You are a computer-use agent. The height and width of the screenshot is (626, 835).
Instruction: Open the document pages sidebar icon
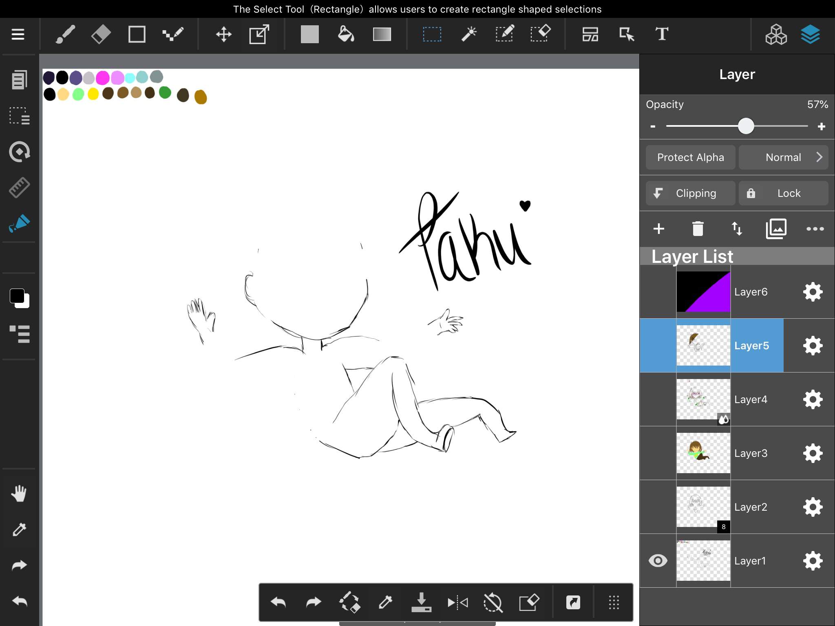(19, 79)
